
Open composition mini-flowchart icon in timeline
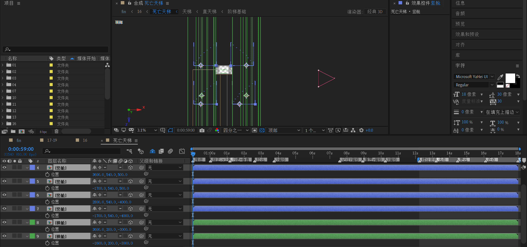(x=129, y=151)
